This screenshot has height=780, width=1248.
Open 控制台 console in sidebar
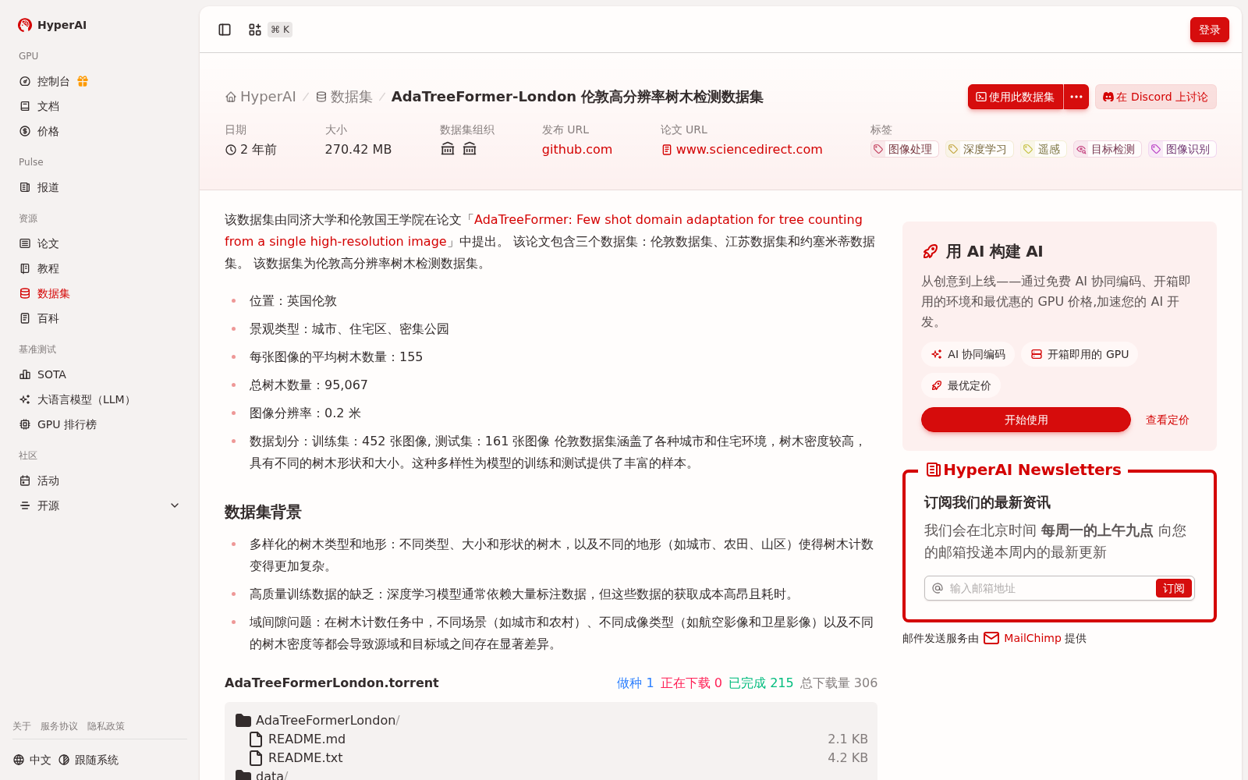coord(53,81)
